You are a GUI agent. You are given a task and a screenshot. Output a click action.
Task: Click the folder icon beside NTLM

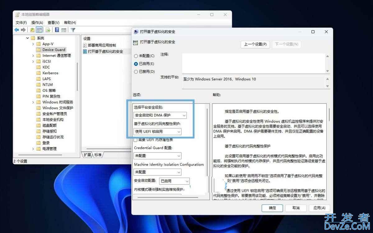[x=39, y=85]
